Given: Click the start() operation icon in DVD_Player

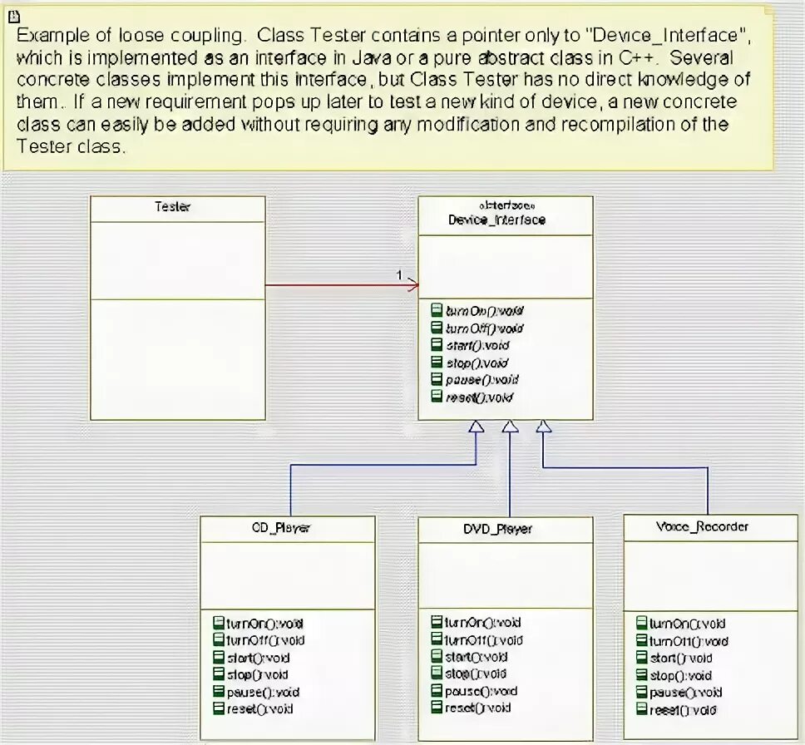Looking at the screenshot, I should tap(436, 657).
